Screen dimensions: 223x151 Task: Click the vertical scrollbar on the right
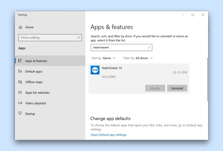pos(207,80)
